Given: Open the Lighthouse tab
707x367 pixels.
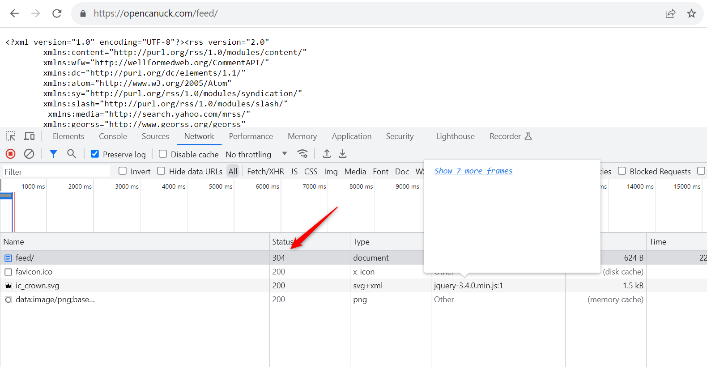Looking at the screenshot, I should tap(455, 136).
